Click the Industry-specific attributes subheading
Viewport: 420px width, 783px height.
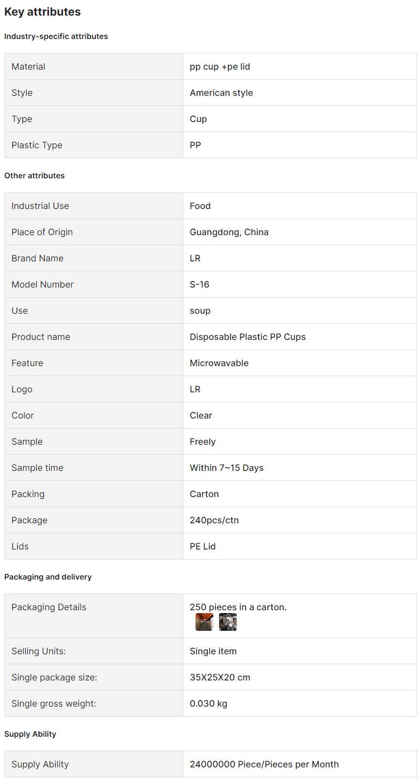56,36
